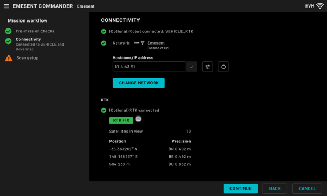Viewport: 327px width, 196px height.
Task: Click Robot connected: VEHICLE_RTK text
Action: [162, 31]
